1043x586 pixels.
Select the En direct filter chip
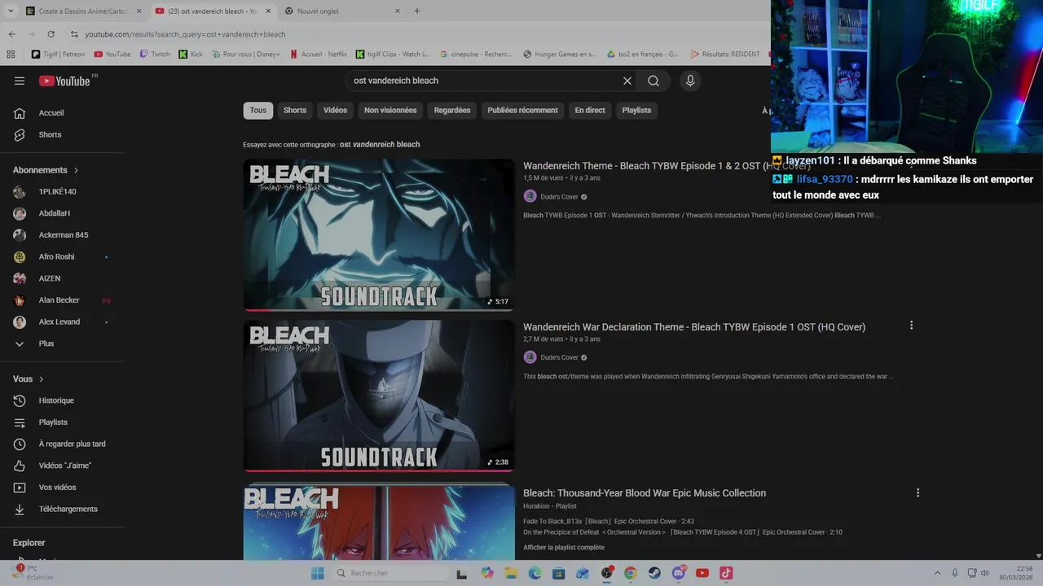[590, 110]
